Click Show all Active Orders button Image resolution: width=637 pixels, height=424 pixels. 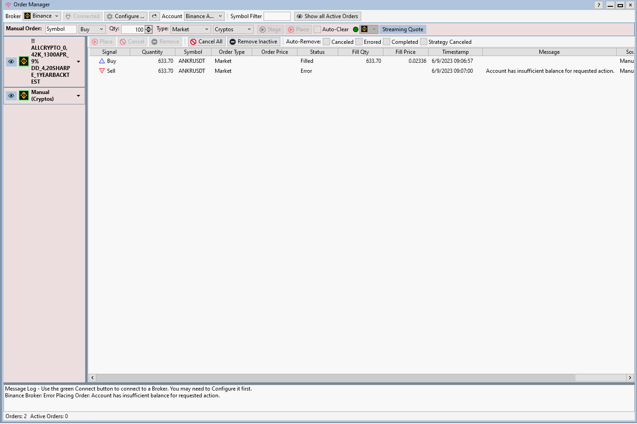pos(327,16)
